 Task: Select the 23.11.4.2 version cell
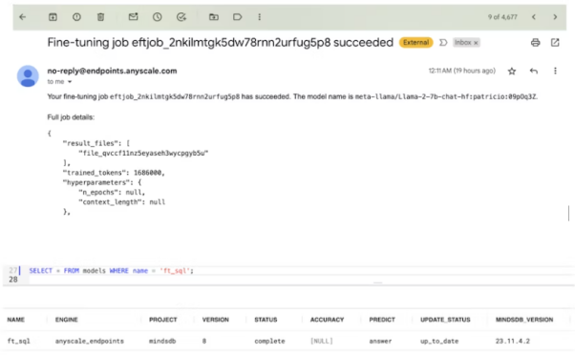[x=513, y=341]
